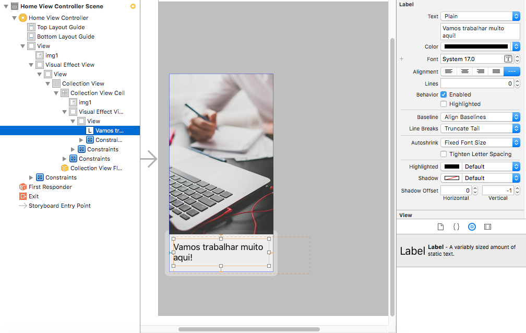Click the Lines number input field
Image resolution: width=526 pixels, height=333 pixels.
pyautogui.click(x=476, y=84)
